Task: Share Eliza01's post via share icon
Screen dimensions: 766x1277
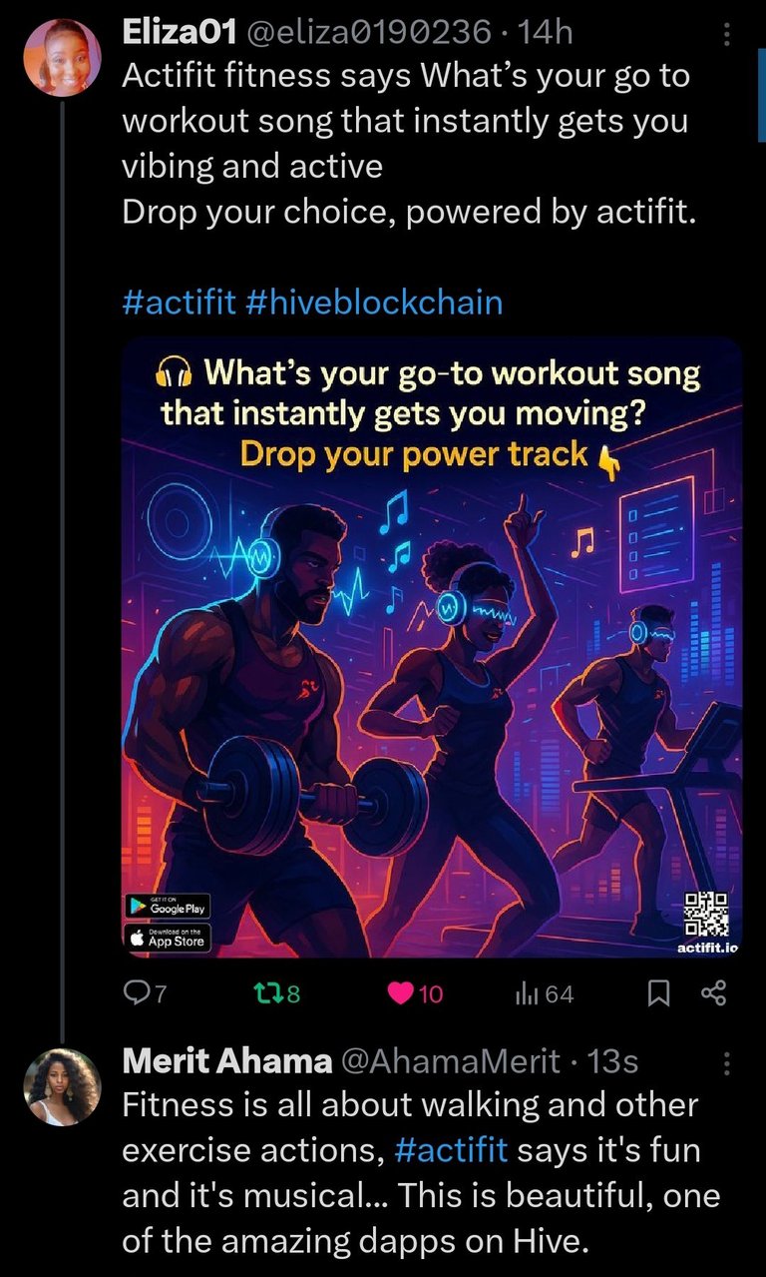Action: coord(714,993)
